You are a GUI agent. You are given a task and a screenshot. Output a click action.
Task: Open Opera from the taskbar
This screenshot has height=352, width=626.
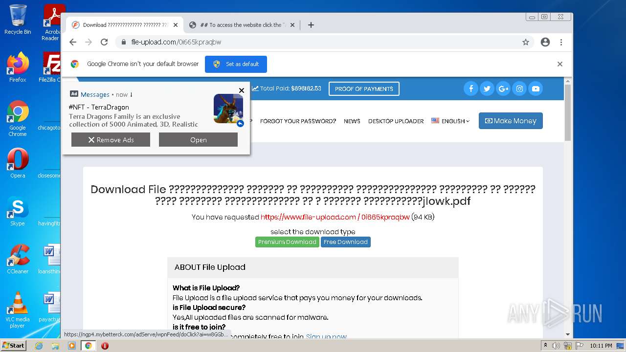[x=105, y=346]
